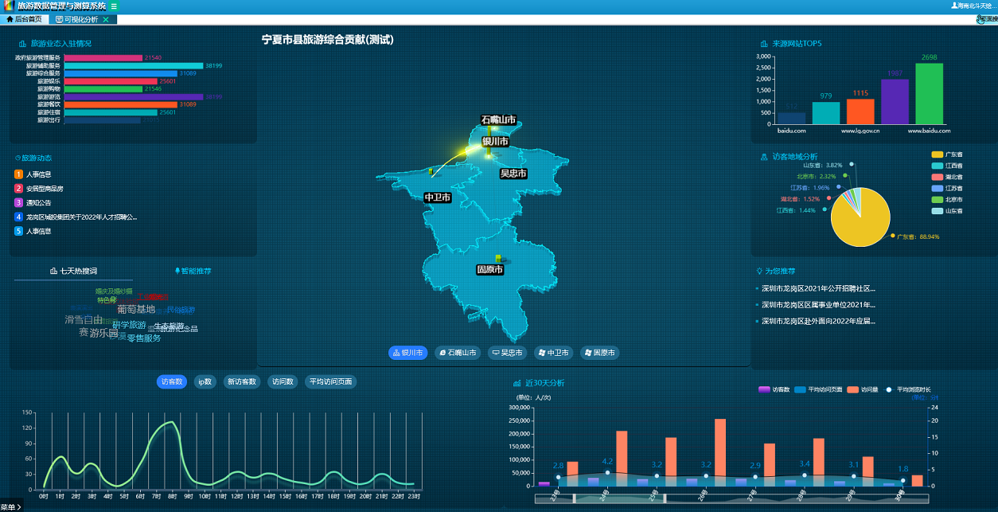Toggle 访客数 legend in 30-day chart
This screenshot has height=512, width=998.
[x=764, y=389]
